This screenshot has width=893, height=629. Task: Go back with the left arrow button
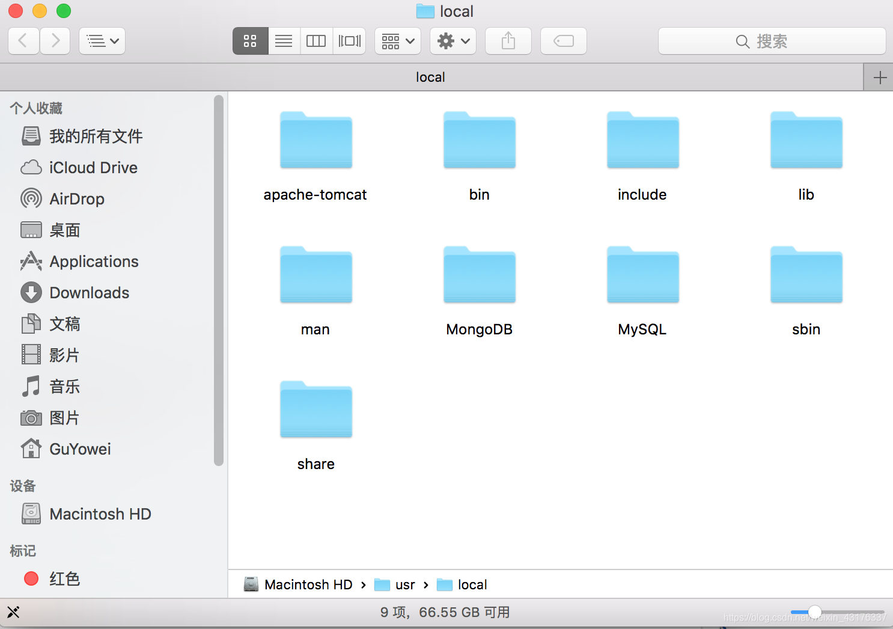point(24,41)
